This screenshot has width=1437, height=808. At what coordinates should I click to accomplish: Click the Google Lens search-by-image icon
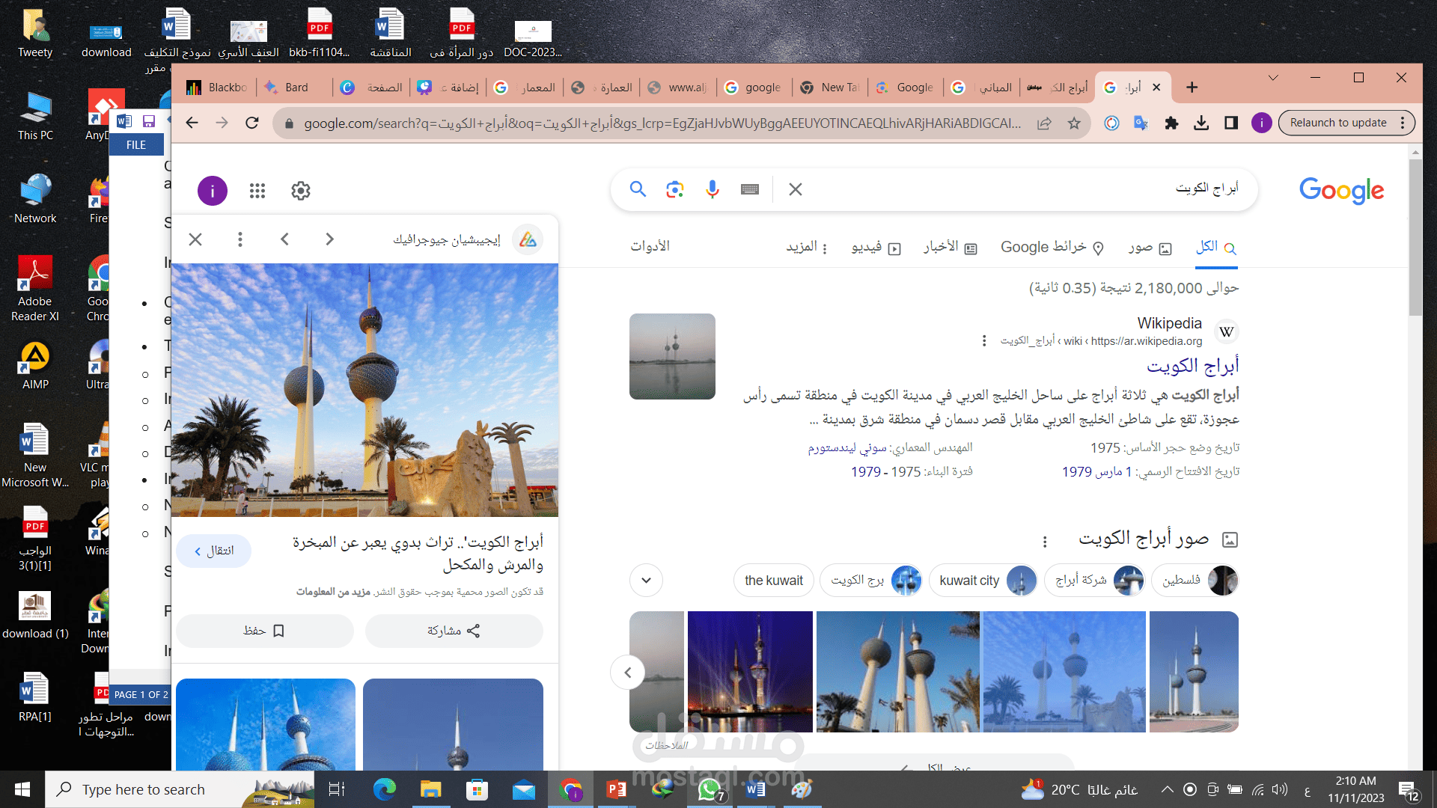674,189
